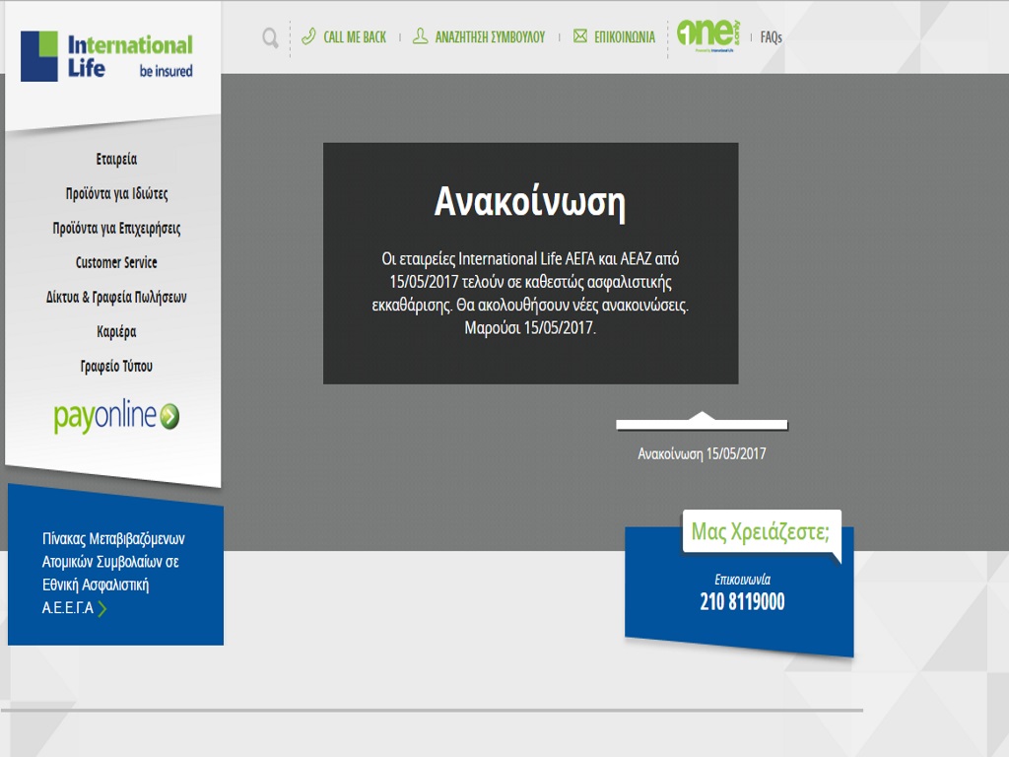This screenshot has height=757, width=1009.
Task: Open the CALL ME BACK link
Action: 355,37
